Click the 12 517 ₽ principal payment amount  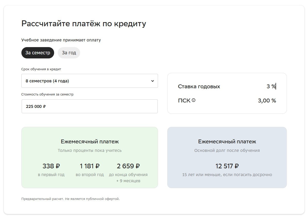click(227, 166)
